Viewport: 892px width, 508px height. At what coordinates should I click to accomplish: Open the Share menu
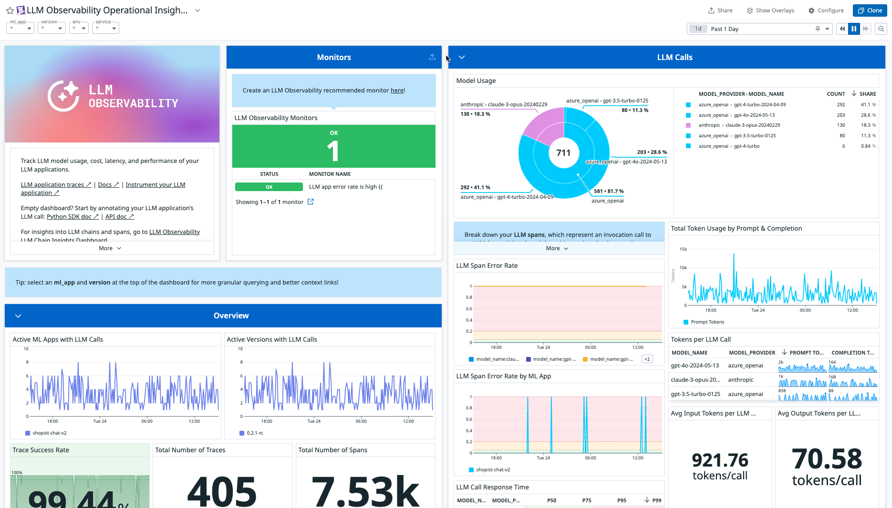pos(720,10)
